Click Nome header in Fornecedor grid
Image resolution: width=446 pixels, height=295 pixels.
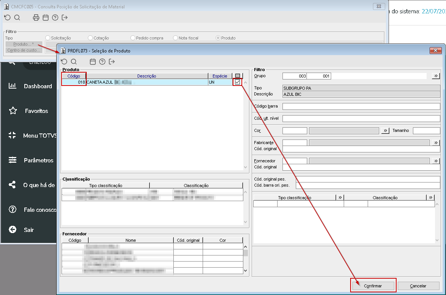131,240
